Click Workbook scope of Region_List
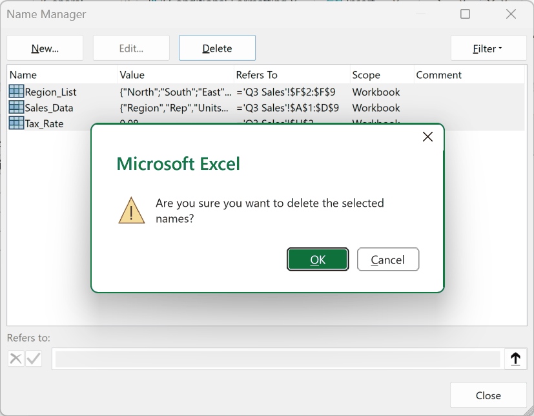 click(x=376, y=92)
